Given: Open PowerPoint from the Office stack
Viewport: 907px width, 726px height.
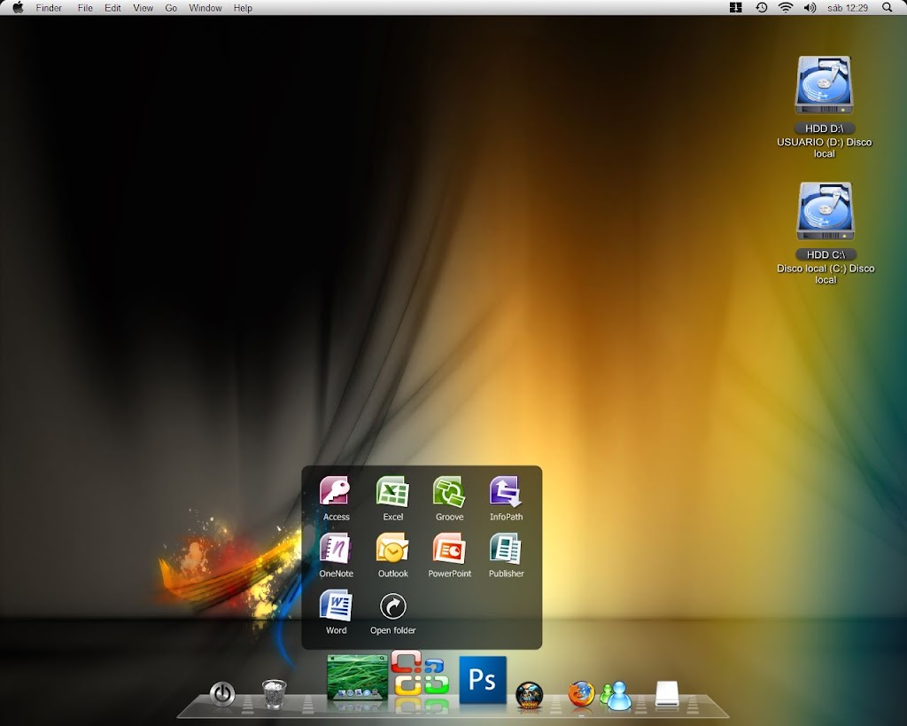Looking at the screenshot, I should (x=449, y=548).
